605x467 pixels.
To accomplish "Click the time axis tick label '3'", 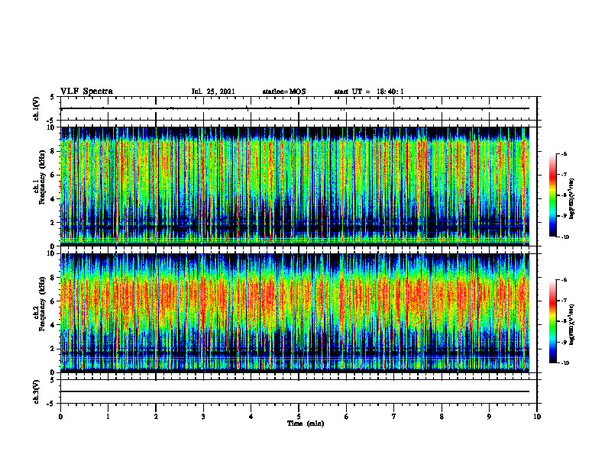I will (203, 417).
